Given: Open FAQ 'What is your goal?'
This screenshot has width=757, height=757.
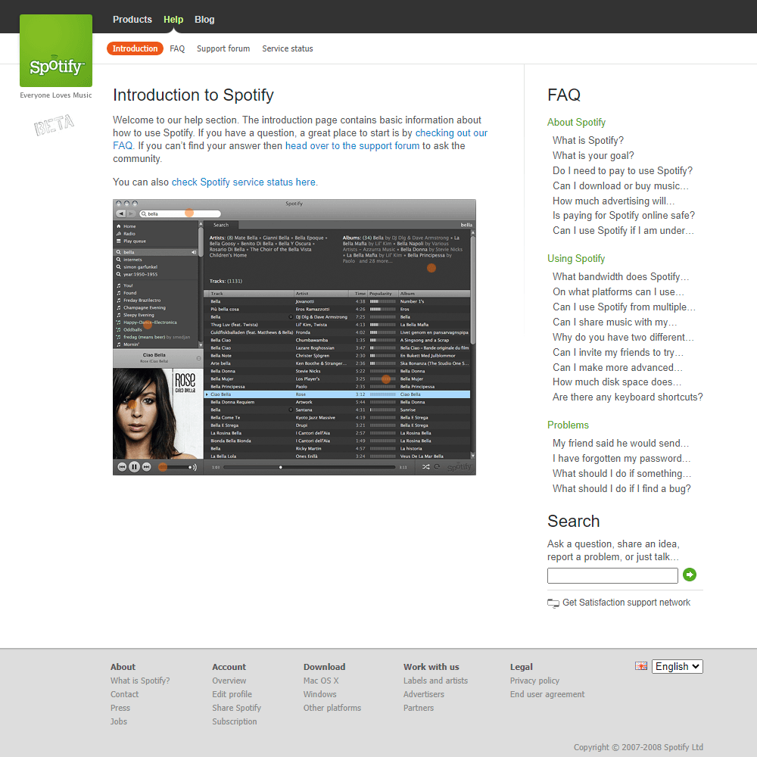Looking at the screenshot, I should 593,155.
